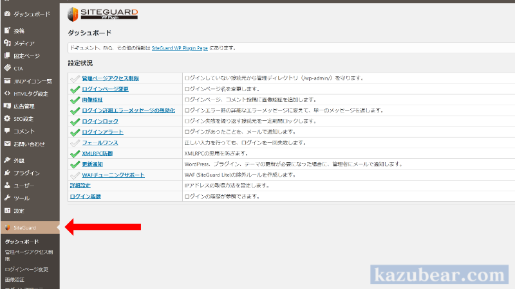
Task: Click the plugins plug icon
Action: [x=7, y=173]
